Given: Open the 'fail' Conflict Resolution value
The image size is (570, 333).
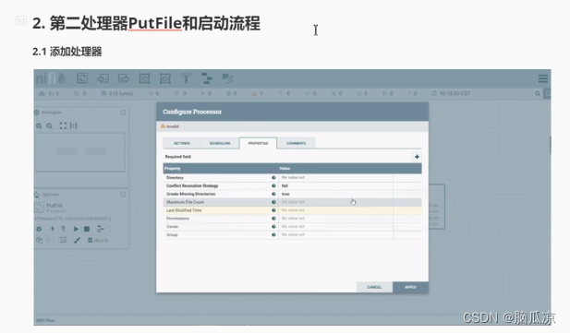Looking at the screenshot, I should click(x=335, y=185).
